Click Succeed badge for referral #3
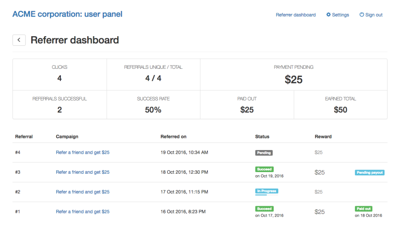Image resolution: width=400 pixels, height=230 pixels. pos(264,169)
